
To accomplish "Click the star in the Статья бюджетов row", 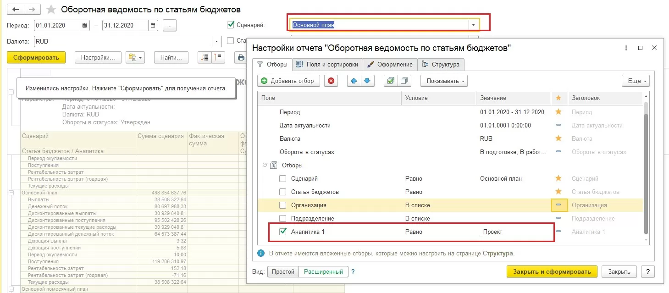I will pos(558,192).
